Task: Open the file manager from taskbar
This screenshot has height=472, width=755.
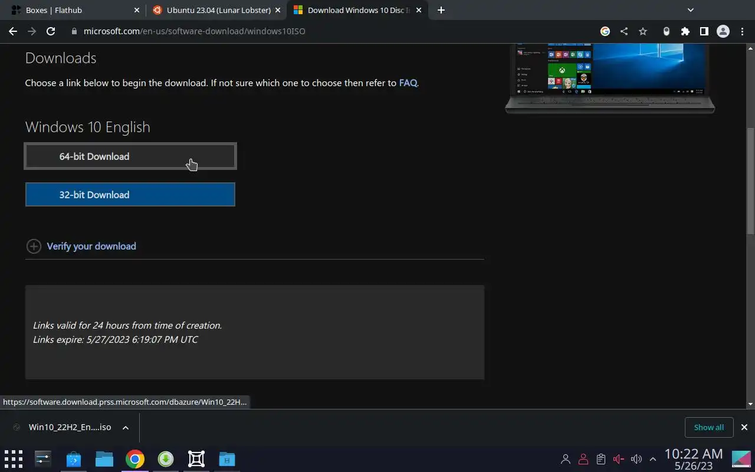Action: click(104, 459)
